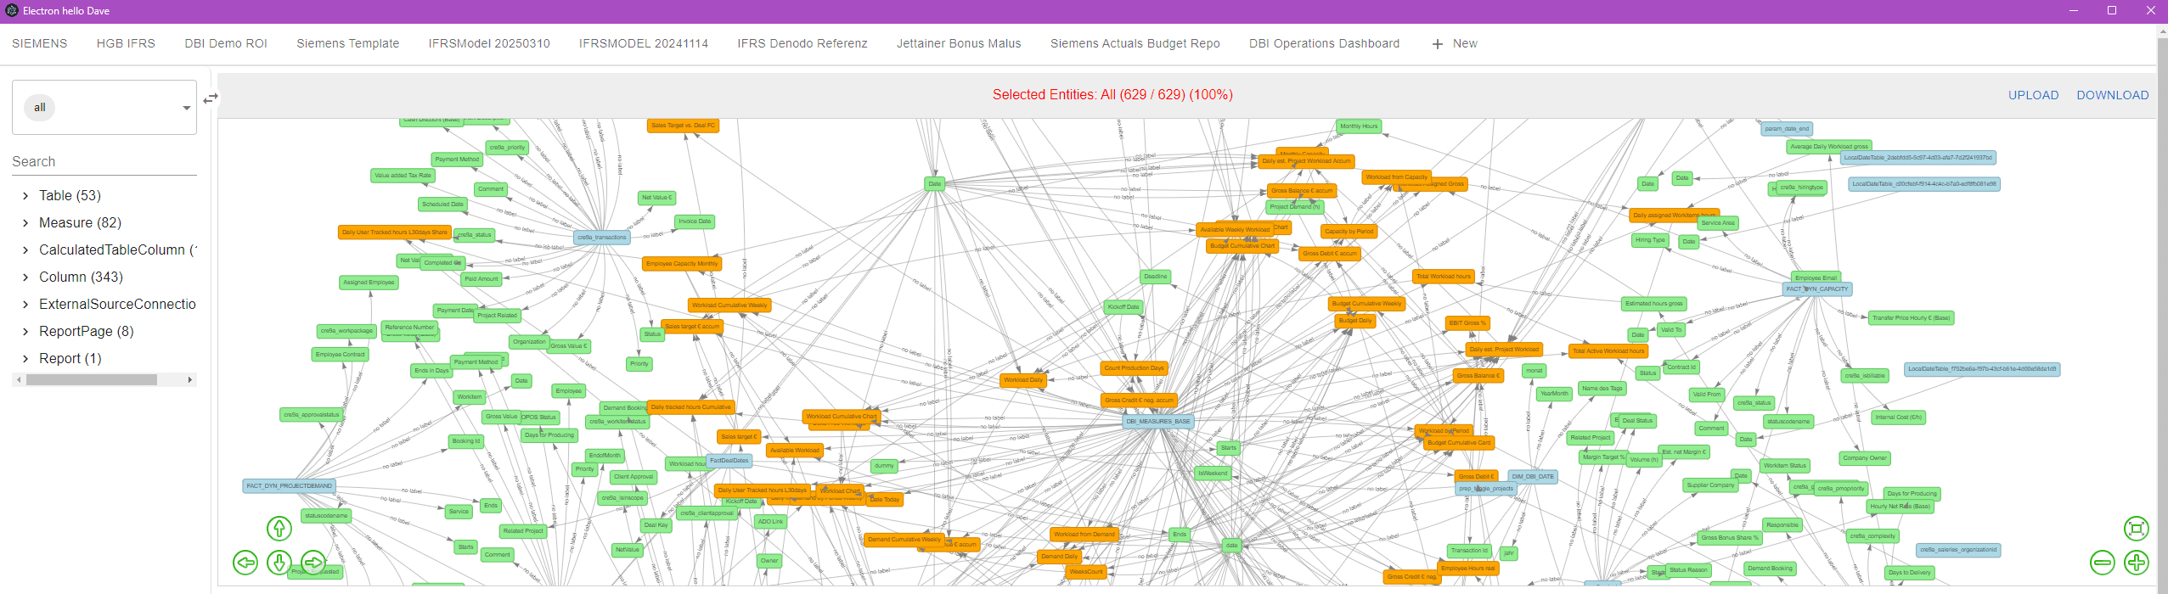Click the 'Company Owner' column node
The width and height of the screenshot is (2168, 594).
tap(1865, 458)
